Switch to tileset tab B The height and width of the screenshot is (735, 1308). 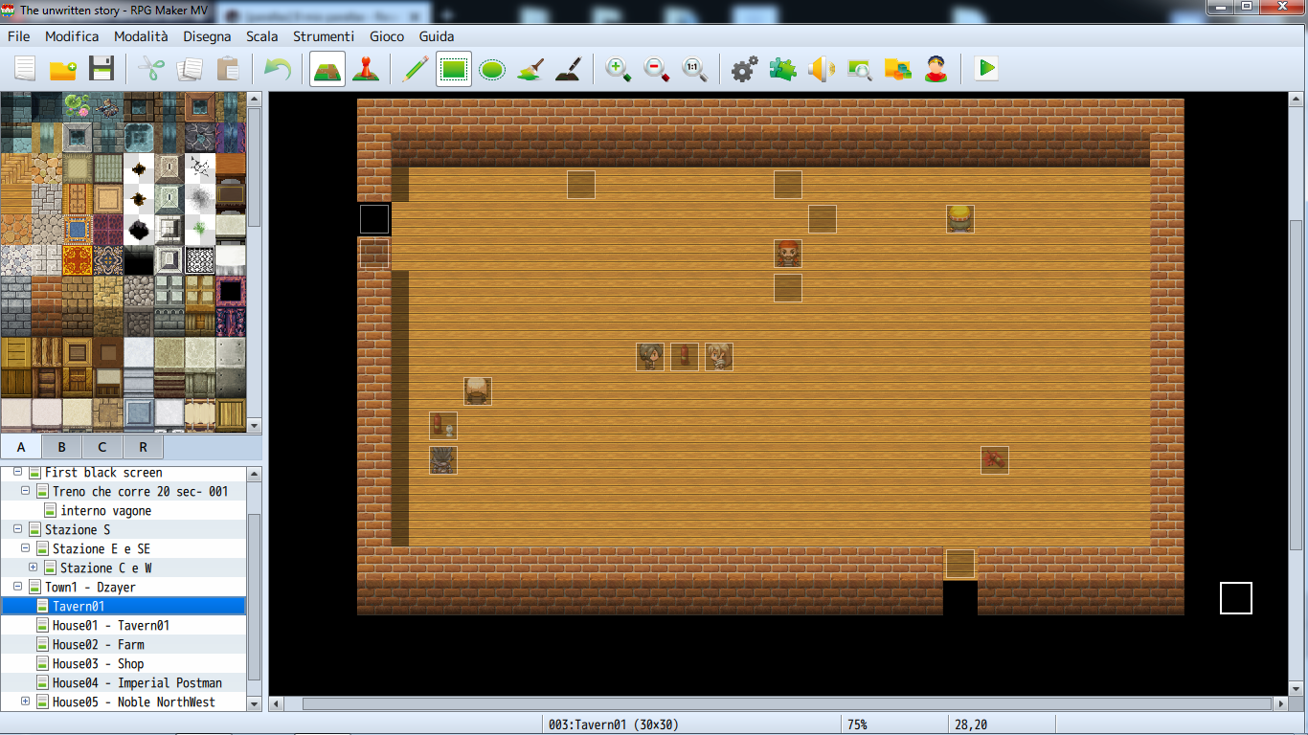(x=61, y=447)
